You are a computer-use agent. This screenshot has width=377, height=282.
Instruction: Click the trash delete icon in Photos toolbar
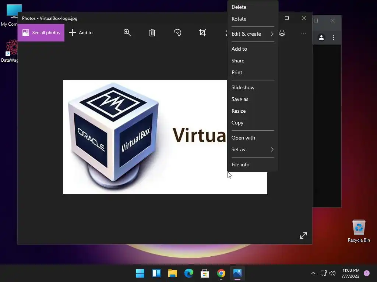click(x=152, y=33)
